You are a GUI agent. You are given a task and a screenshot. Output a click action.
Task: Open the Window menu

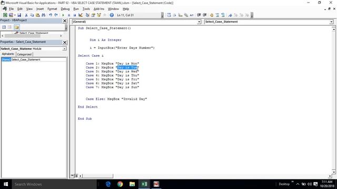(x=113, y=9)
